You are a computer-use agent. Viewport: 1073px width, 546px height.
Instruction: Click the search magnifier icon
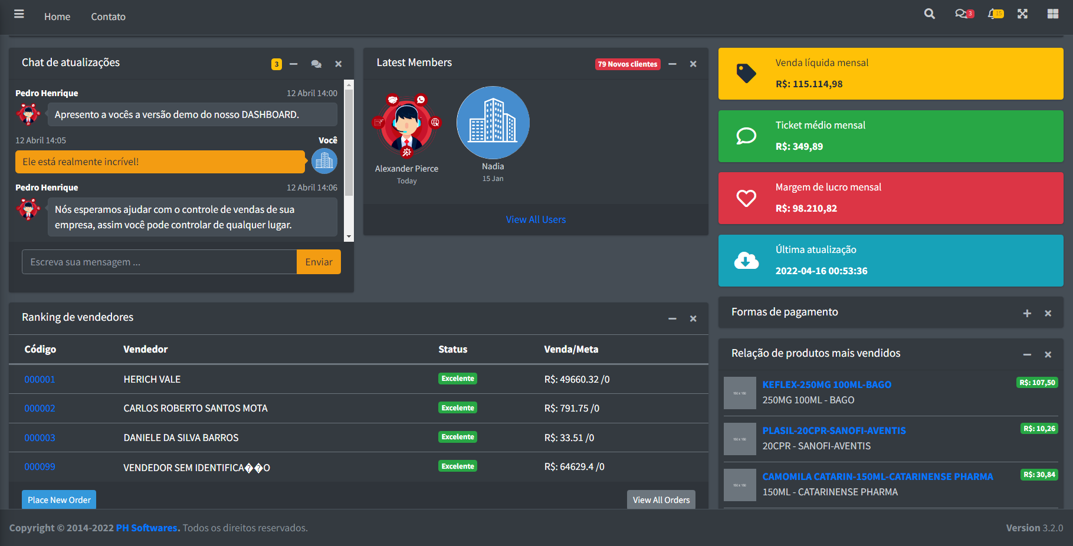(x=929, y=14)
